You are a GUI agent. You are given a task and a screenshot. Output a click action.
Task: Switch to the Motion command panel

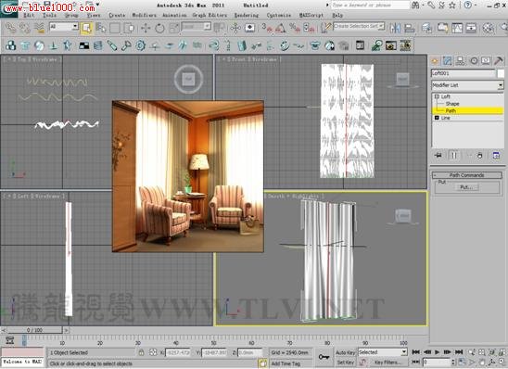pos(474,60)
